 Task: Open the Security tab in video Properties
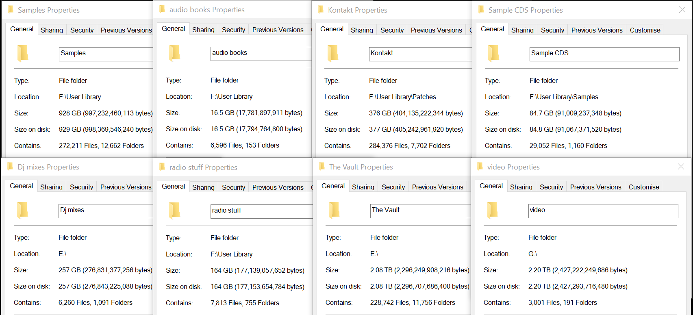[x=552, y=187]
